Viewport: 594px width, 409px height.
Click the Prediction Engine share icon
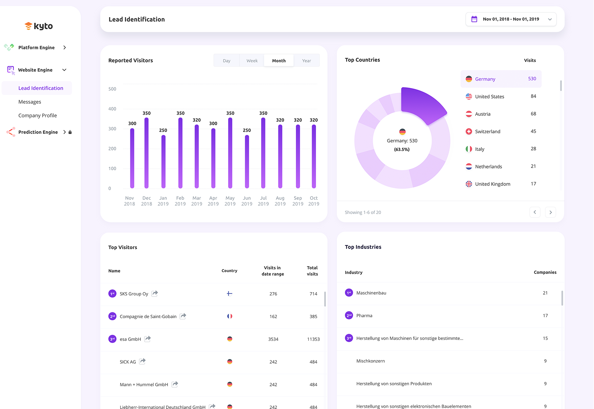tap(11, 132)
